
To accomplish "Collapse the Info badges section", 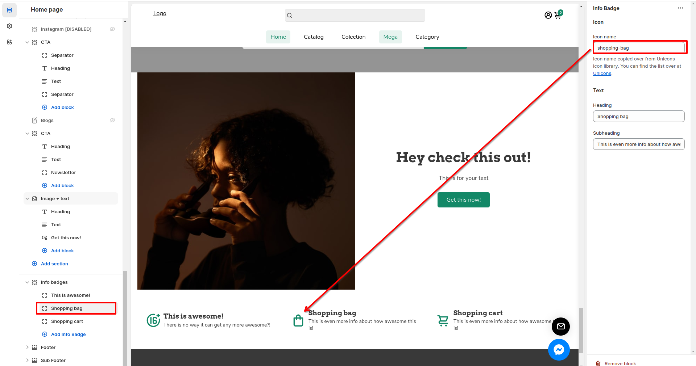I will pos(27,282).
